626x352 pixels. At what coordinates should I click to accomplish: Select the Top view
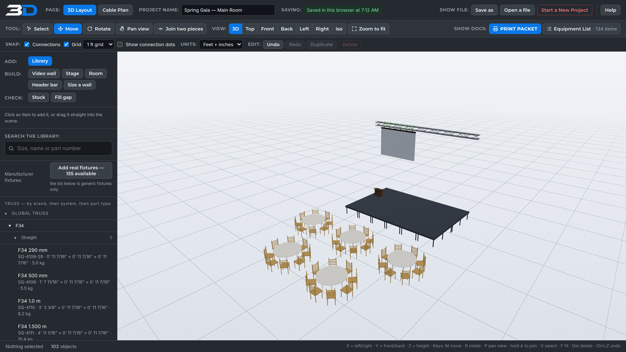[x=250, y=29]
